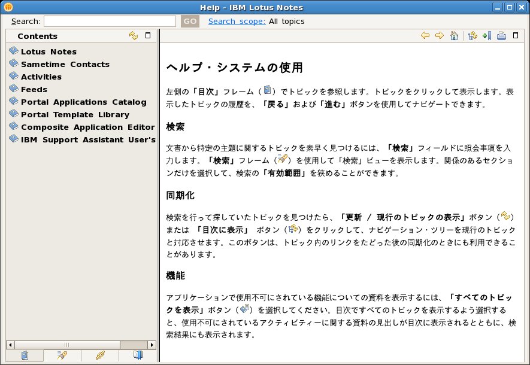Click the 機能 section heading
The height and width of the screenshot is (365, 530).
[x=175, y=275]
